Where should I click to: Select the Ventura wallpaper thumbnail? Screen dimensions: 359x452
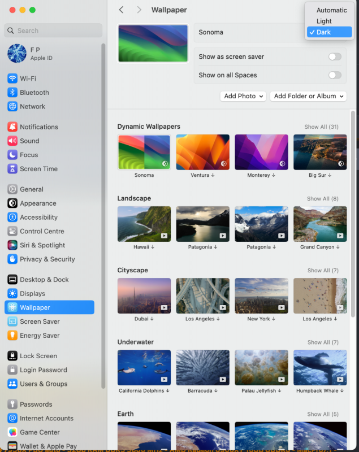pyautogui.click(x=202, y=153)
